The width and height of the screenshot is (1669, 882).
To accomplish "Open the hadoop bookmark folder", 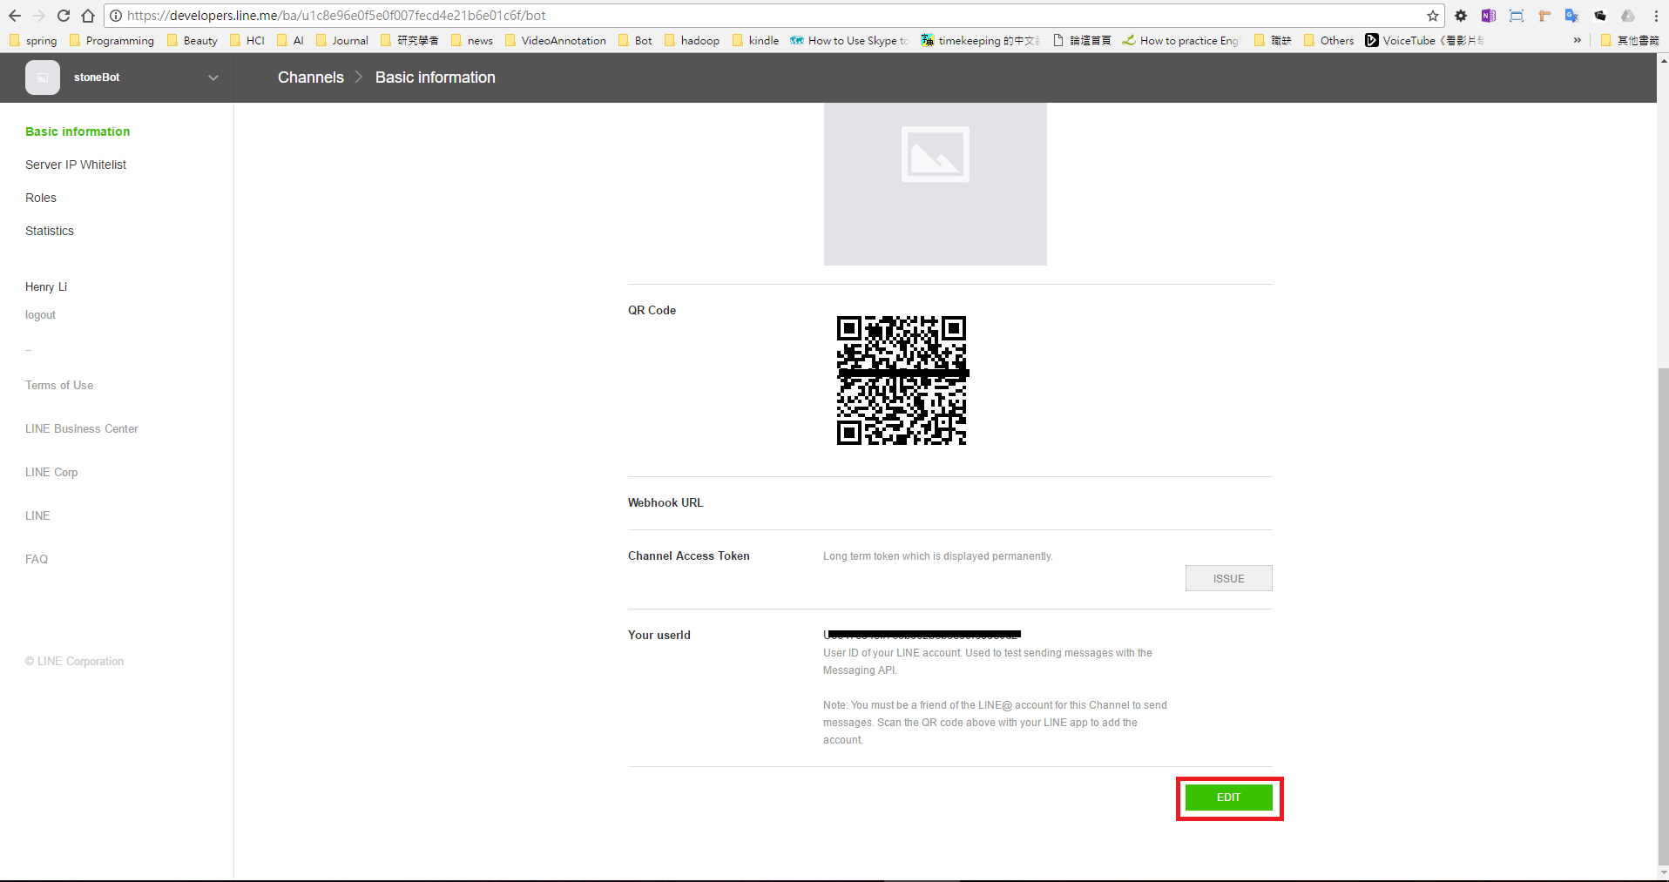I will click(x=692, y=40).
